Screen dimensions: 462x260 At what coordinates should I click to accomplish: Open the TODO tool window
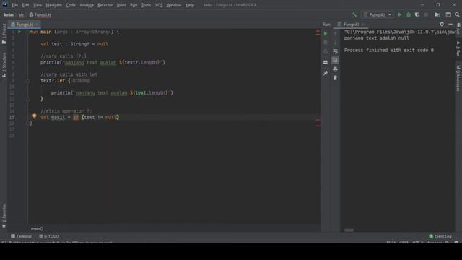pyautogui.click(x=49, y=236)
